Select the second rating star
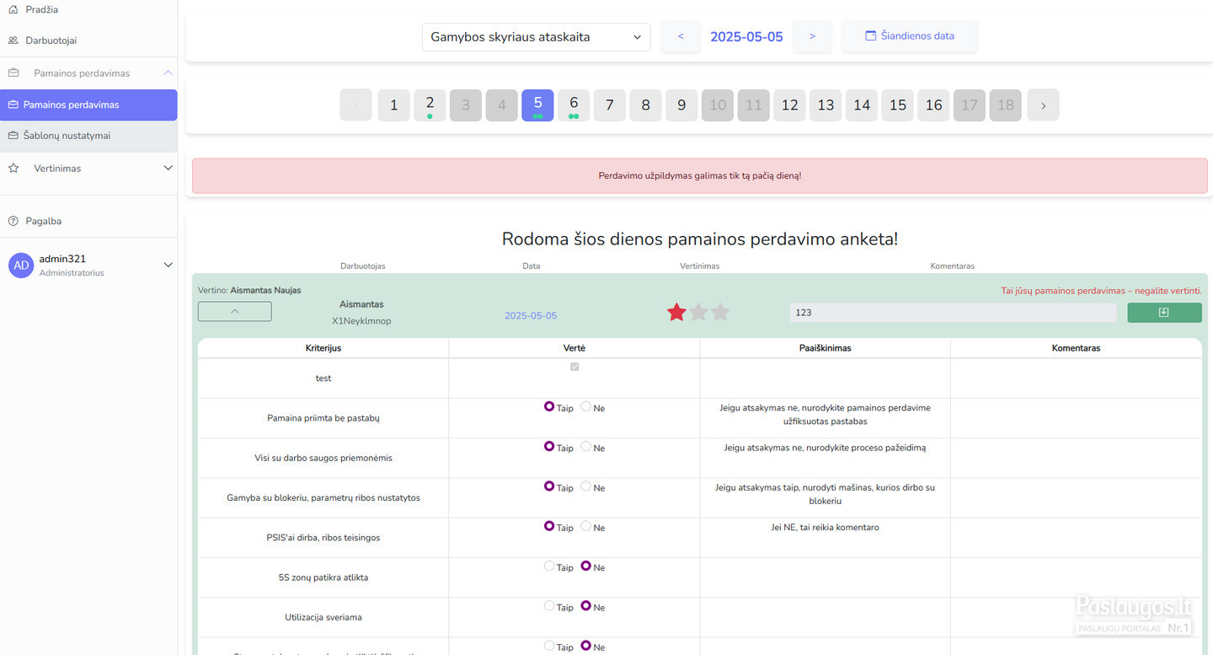The height and width of the screenshot is (655, 1213). (x=698, y=312)
